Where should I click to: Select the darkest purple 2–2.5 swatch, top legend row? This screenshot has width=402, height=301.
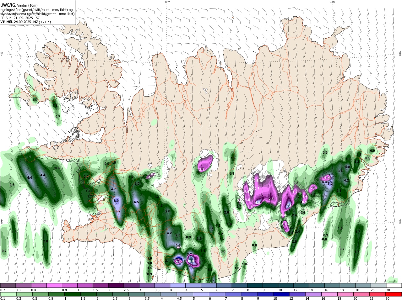pyautogui.click(x=116, y=286)
